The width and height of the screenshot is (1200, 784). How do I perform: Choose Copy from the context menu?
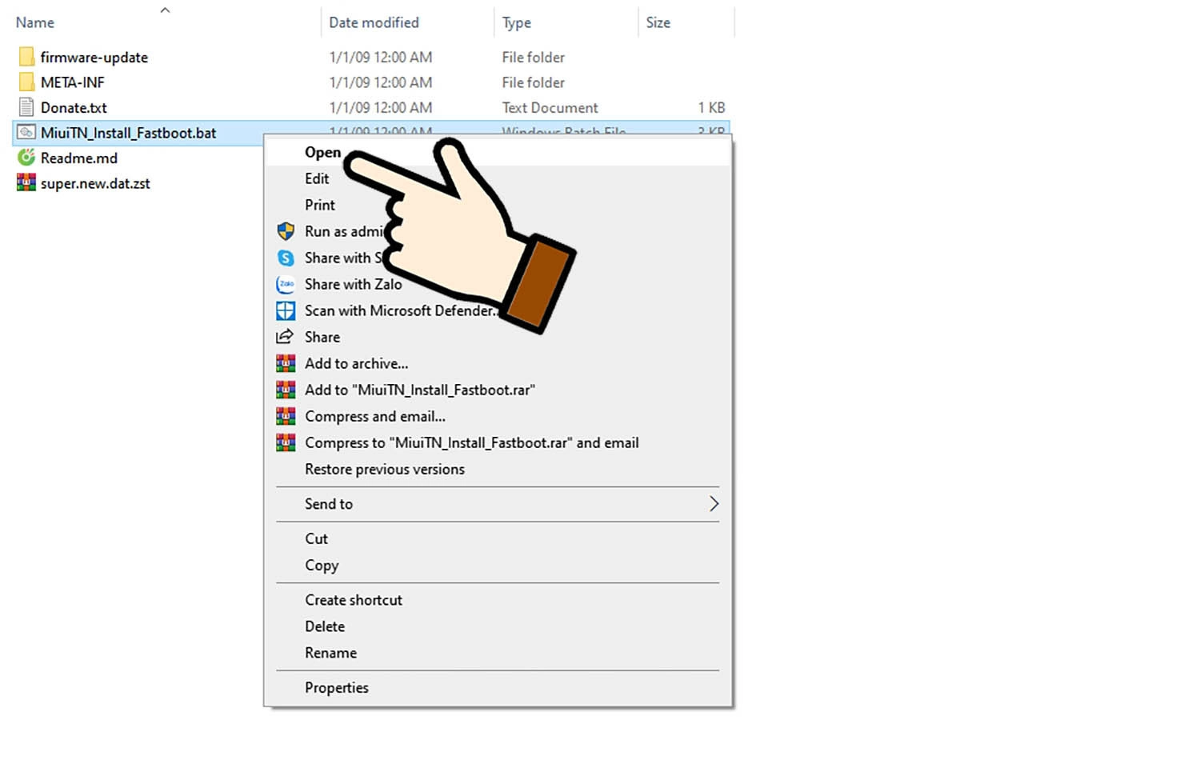click(322, 566)
